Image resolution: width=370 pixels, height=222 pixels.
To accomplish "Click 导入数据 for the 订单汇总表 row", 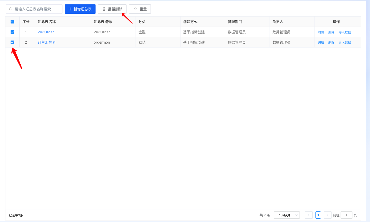I will pyautogui.click(x=345, y=43).
